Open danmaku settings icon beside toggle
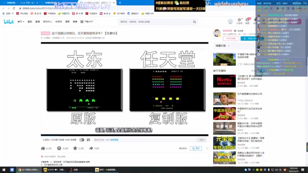This screenshot has height=173, width=308. click(x=89, y=140)
